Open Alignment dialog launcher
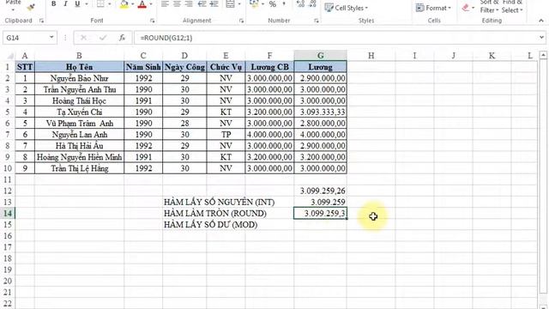 pyautogui.click(x=241, y=21)
